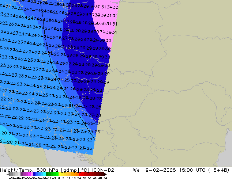
Task: Click the bright red swatch in the color legend
Action: tap(80, 174)
